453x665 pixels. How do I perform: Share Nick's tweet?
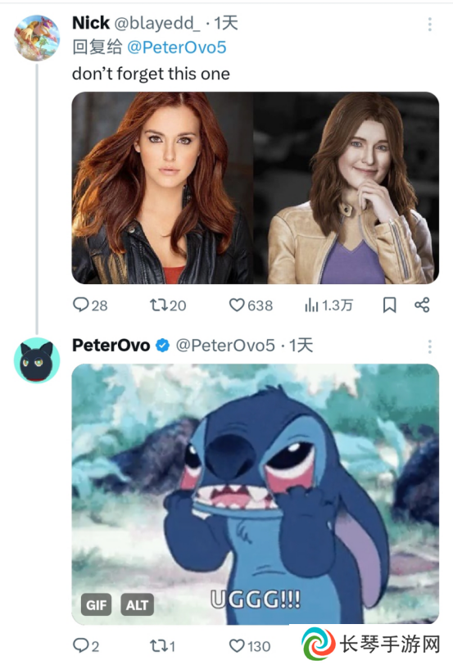[x=422, y=305]
